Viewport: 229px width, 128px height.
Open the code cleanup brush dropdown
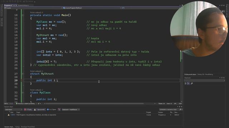point(39,103)
